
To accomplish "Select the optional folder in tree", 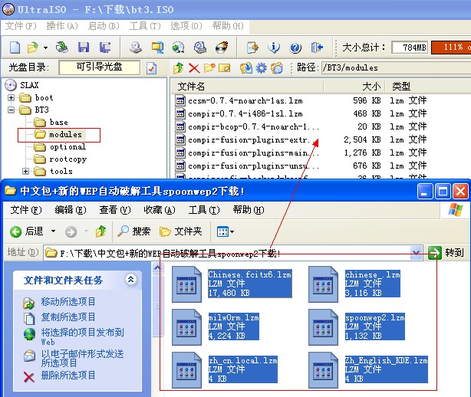I will click(68, 146).
